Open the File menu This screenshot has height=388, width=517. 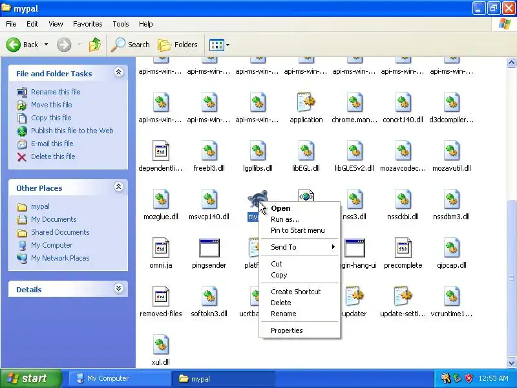11,24
